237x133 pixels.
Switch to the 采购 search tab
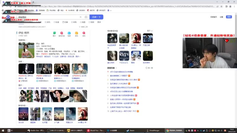coord(74,22)
